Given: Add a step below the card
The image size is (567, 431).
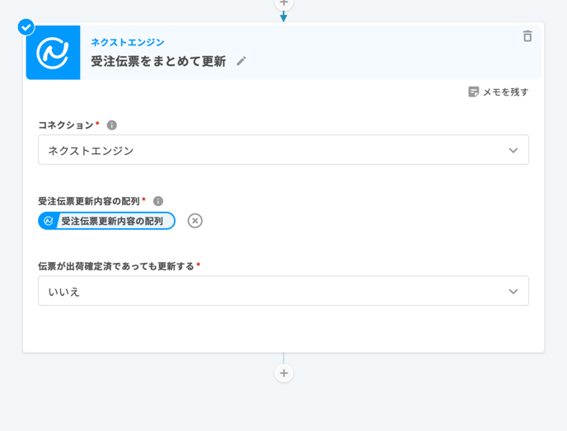Looking at the screenshot, I should 283,373.
